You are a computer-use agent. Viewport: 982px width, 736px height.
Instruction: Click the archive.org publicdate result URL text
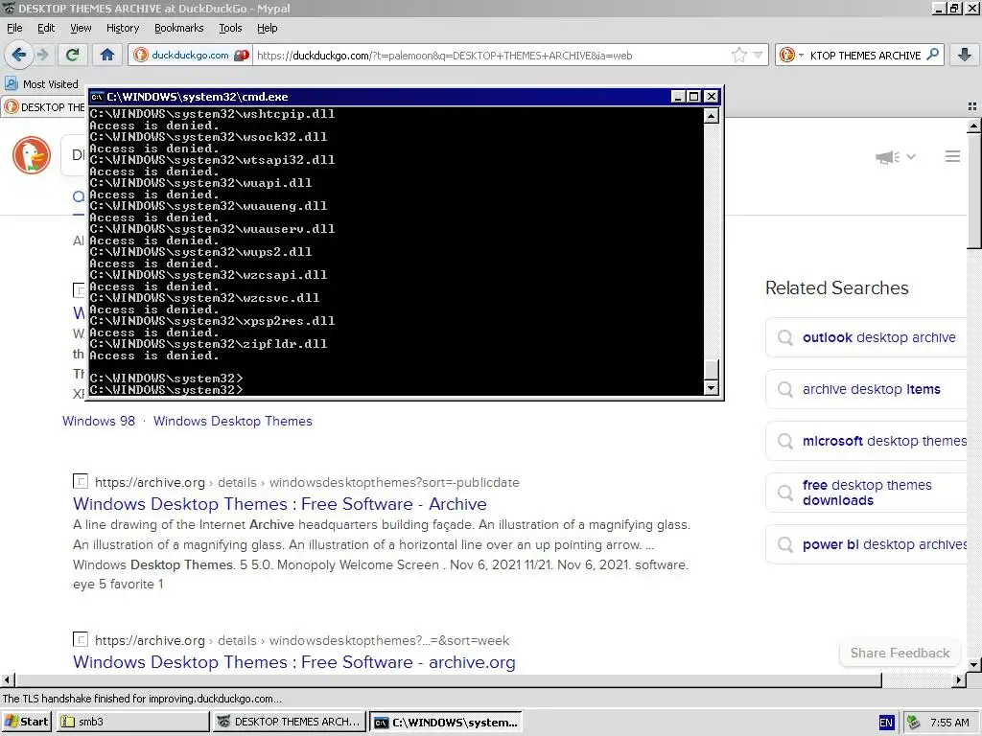[307, 483]
